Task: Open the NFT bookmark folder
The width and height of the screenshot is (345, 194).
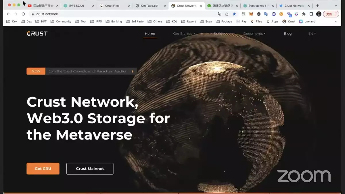Action: click(41, 22)
